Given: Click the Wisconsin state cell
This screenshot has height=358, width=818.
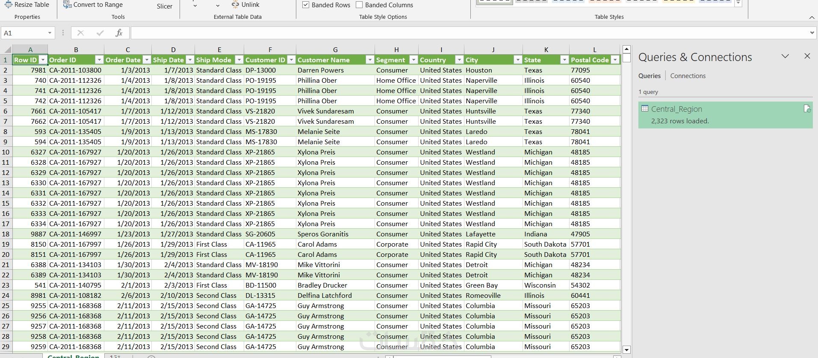Looking at the screenshot, I should coord(546,285).
